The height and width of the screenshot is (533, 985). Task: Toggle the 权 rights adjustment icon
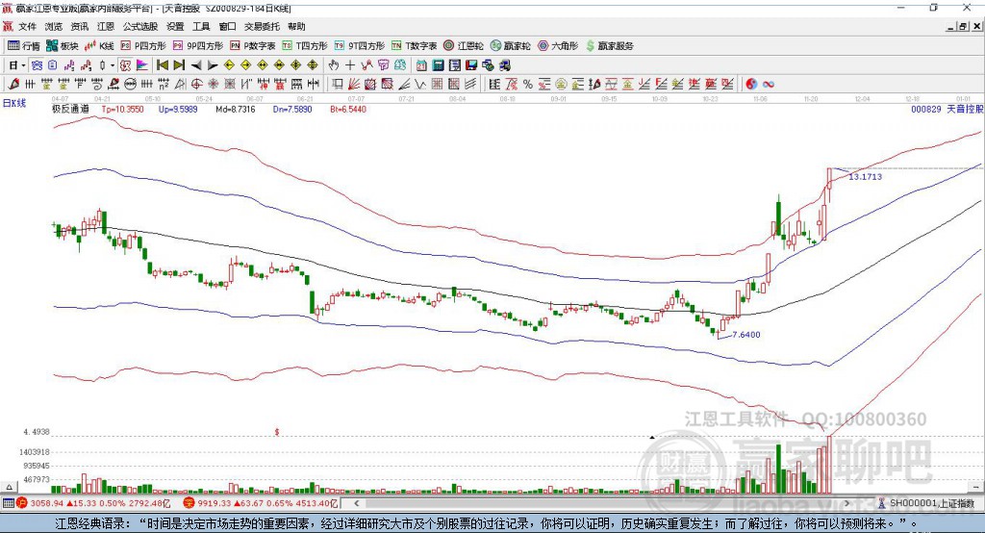click(x=126, y=64)
